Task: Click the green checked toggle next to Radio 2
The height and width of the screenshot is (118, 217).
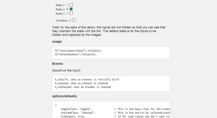Action: (x=71, y=9)
